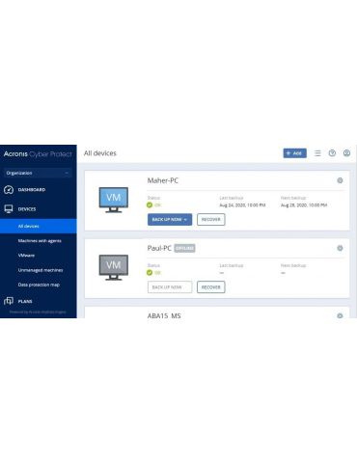Open the user account icon
Image resolution: width=357 pixels, height=463 pixels.
coord(346,153)
